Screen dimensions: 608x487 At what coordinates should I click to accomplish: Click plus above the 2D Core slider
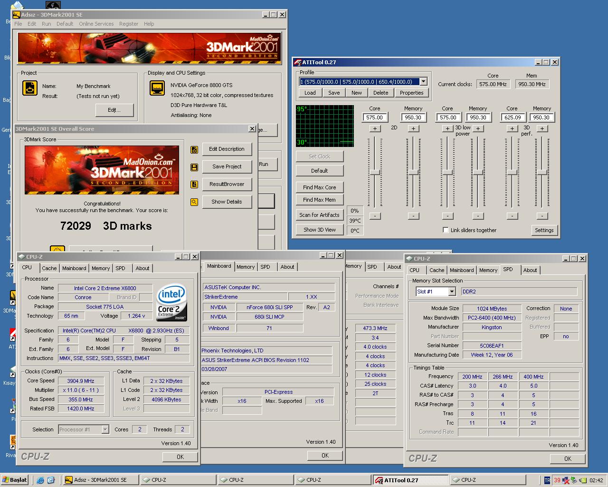point(375,128)
